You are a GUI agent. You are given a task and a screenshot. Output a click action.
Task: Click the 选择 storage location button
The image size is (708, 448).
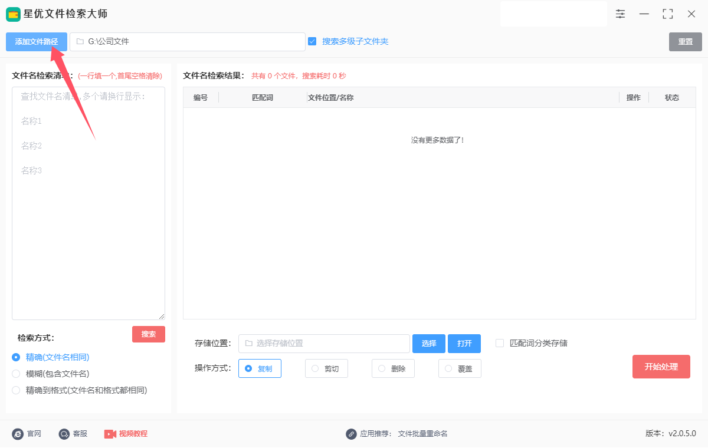[429, 344]
